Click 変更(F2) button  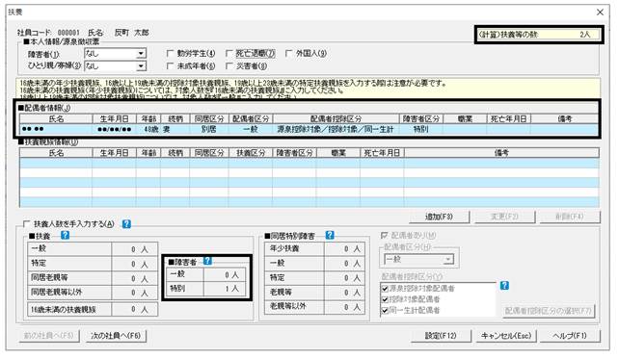point(504,217)
